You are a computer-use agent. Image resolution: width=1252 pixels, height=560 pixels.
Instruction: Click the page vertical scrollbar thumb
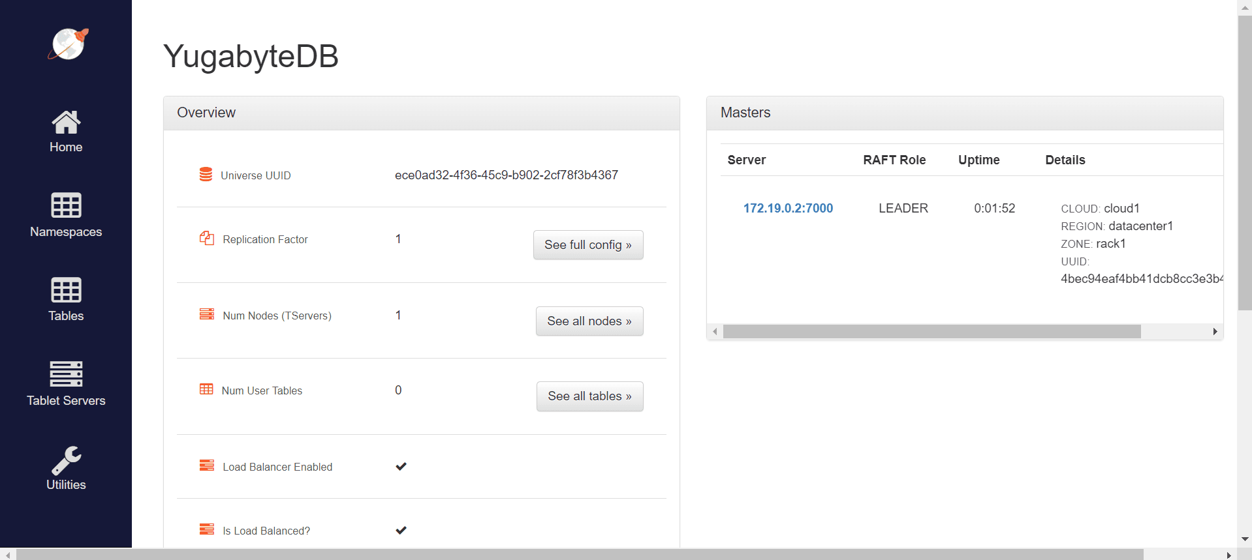(1245, 163)
